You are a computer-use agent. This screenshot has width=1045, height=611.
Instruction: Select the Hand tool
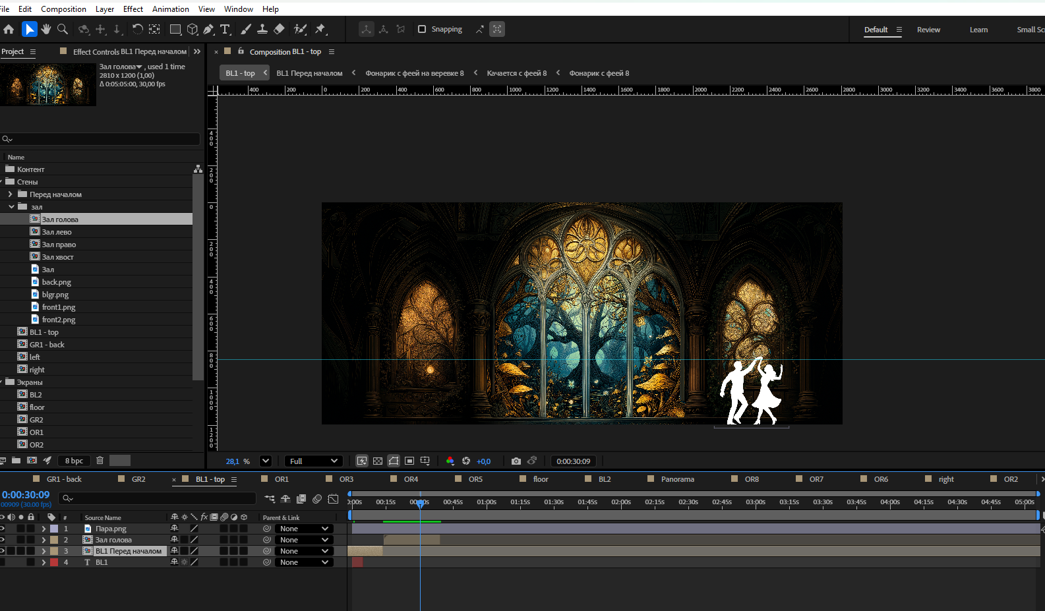[45, 29]
